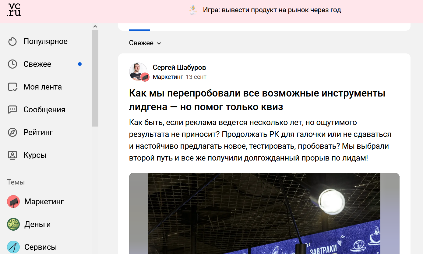This screenshot has width=423, height=254.
Task: Click the chat bubble icon for Сообщения
Action: 12,110
